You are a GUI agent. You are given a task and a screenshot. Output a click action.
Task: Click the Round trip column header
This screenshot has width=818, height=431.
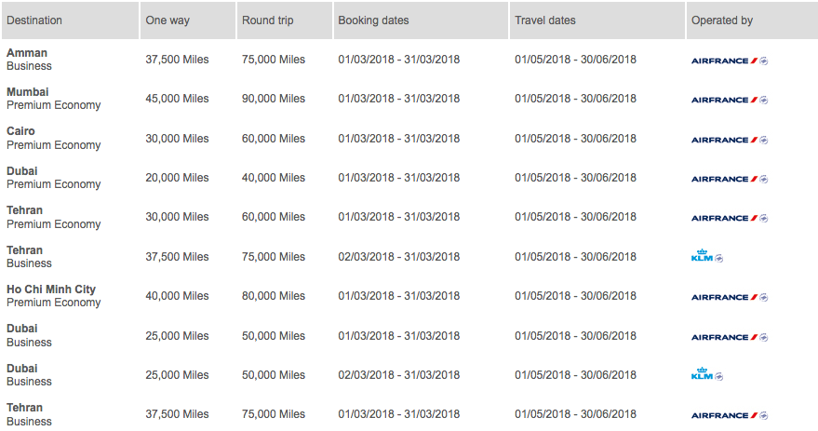[x=268, y=20]
